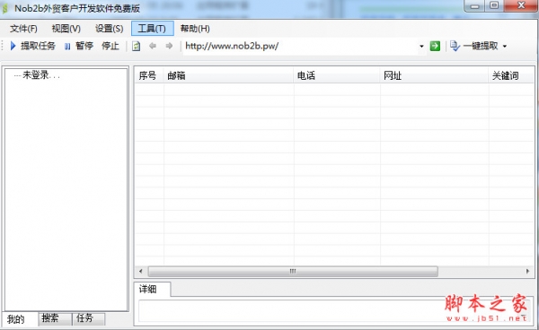Open the 视图(V) menu
The height and width of the screenshot is (330, 539).
(66, 29)
